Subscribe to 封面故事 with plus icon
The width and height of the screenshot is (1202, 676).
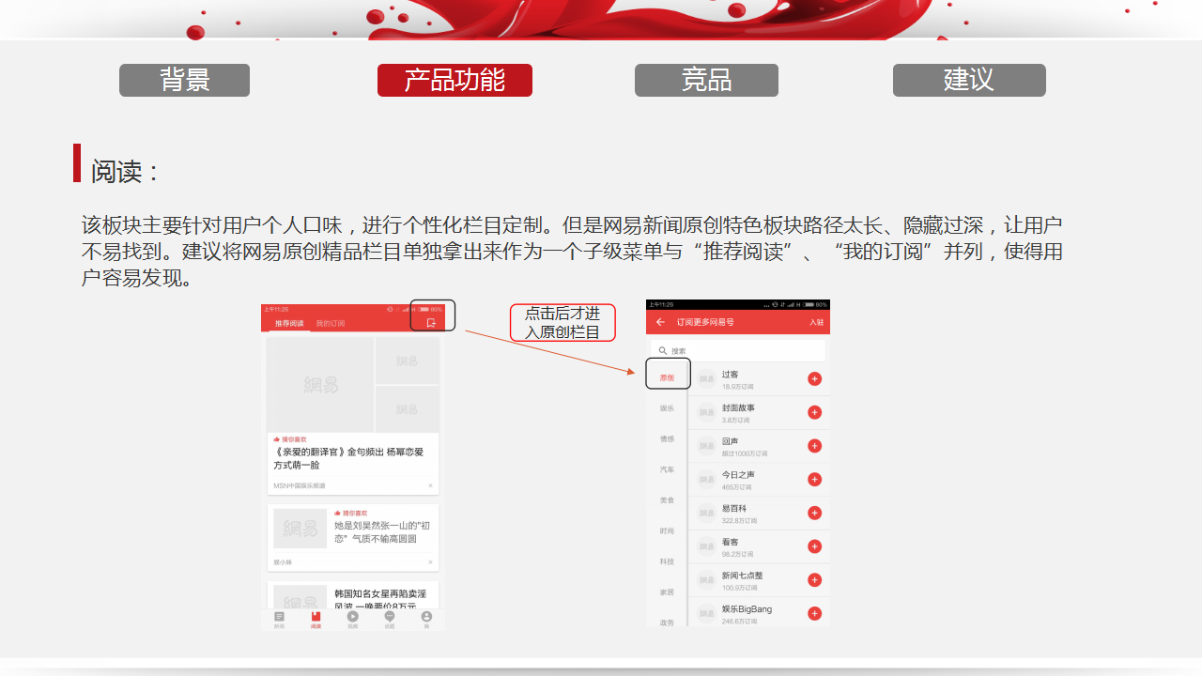(x=814, y=412)
